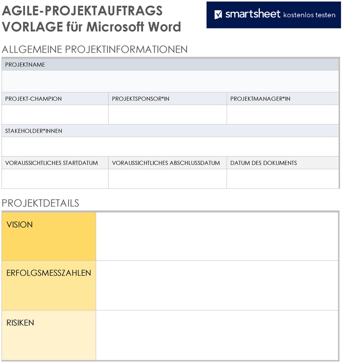Image resolution: width=342 pixels, height=363 pixels.
Task: Click the 'ERFOLGSMESSZAHLEN' label cell
Action: pyautogui.click(x=49, y=285)
